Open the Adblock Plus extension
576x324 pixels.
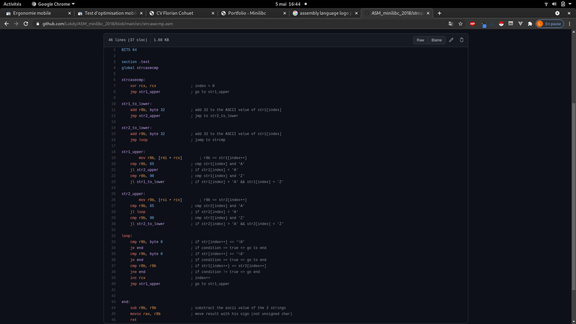click(472, 24)
